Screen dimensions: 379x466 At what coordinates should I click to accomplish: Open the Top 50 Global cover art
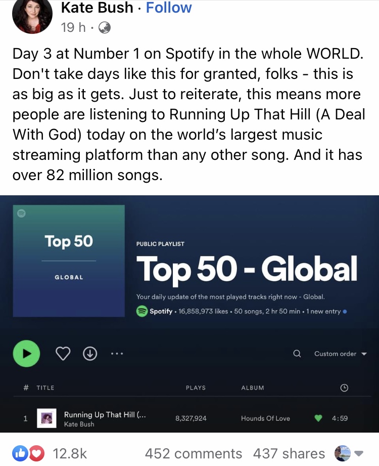69,261
